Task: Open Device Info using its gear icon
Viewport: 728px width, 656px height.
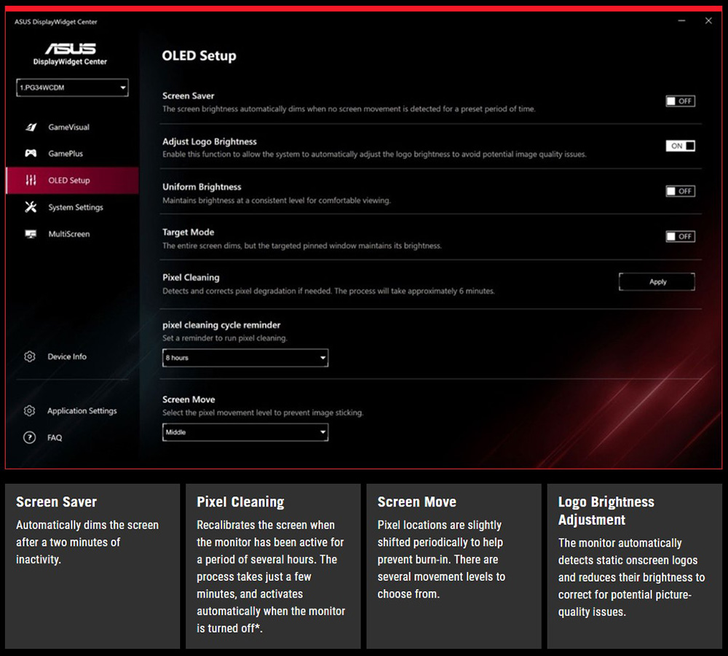Action: coord(30,356)
